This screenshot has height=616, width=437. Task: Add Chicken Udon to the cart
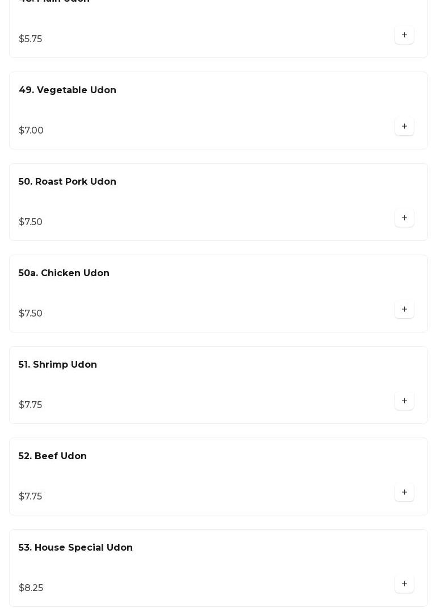[x=404, y=310]
